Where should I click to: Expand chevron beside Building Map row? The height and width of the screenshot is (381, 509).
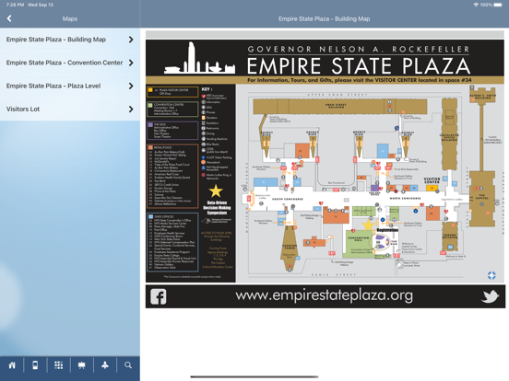(x=131, y=40)
